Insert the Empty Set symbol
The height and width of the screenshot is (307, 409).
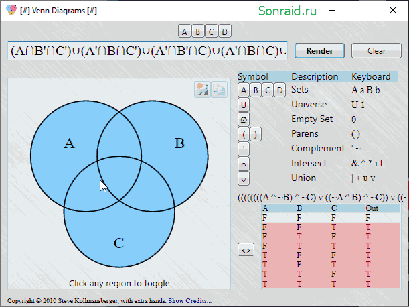[x=244, y=120]
